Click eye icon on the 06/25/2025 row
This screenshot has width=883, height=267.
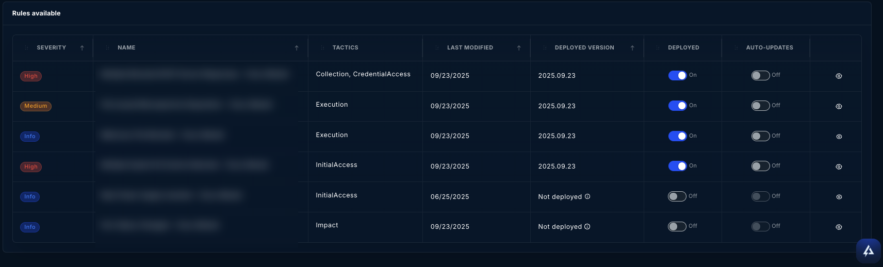pyautogui.click(x=839, y=197)
